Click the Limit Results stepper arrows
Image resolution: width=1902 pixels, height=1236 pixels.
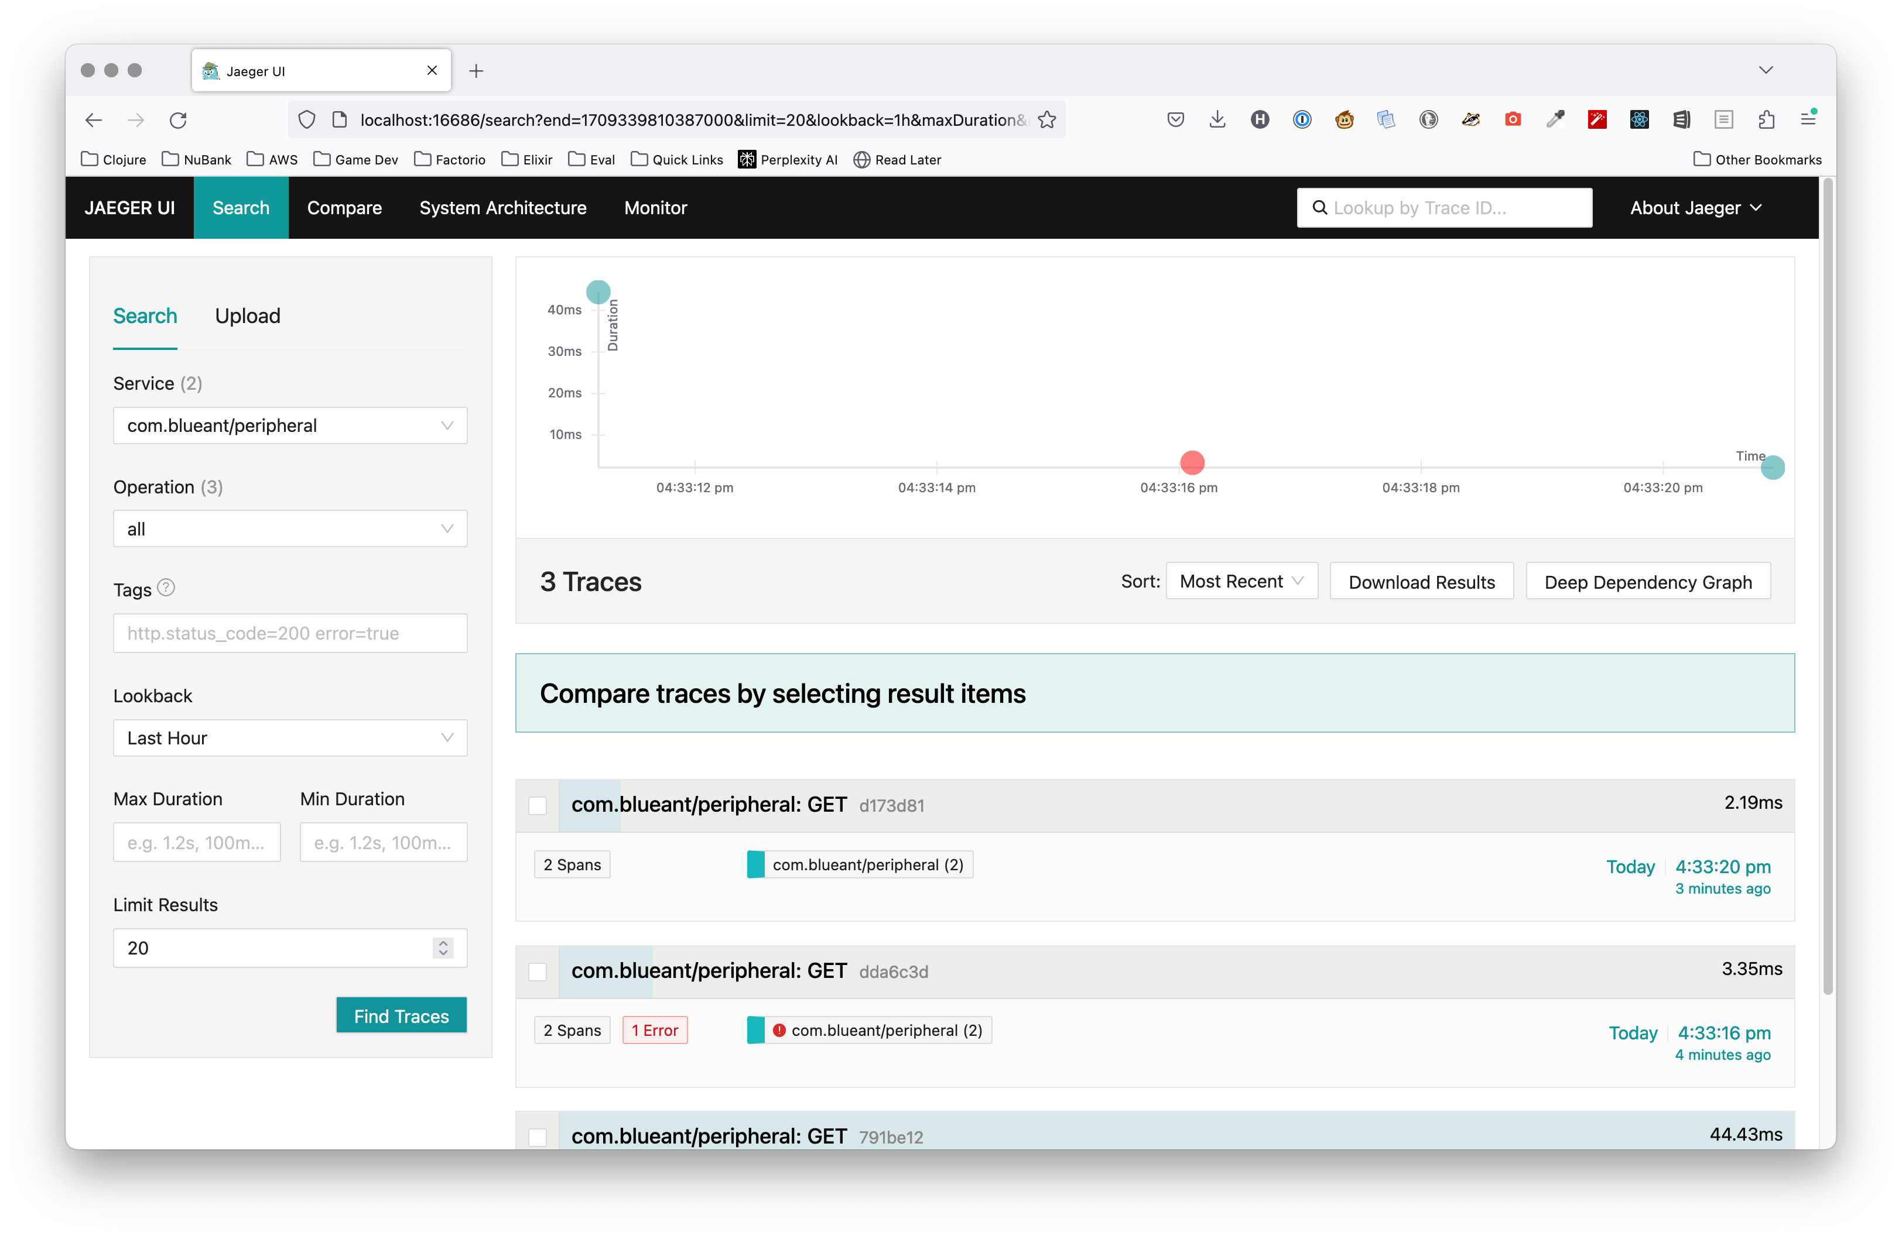click(x=443, y=947)
